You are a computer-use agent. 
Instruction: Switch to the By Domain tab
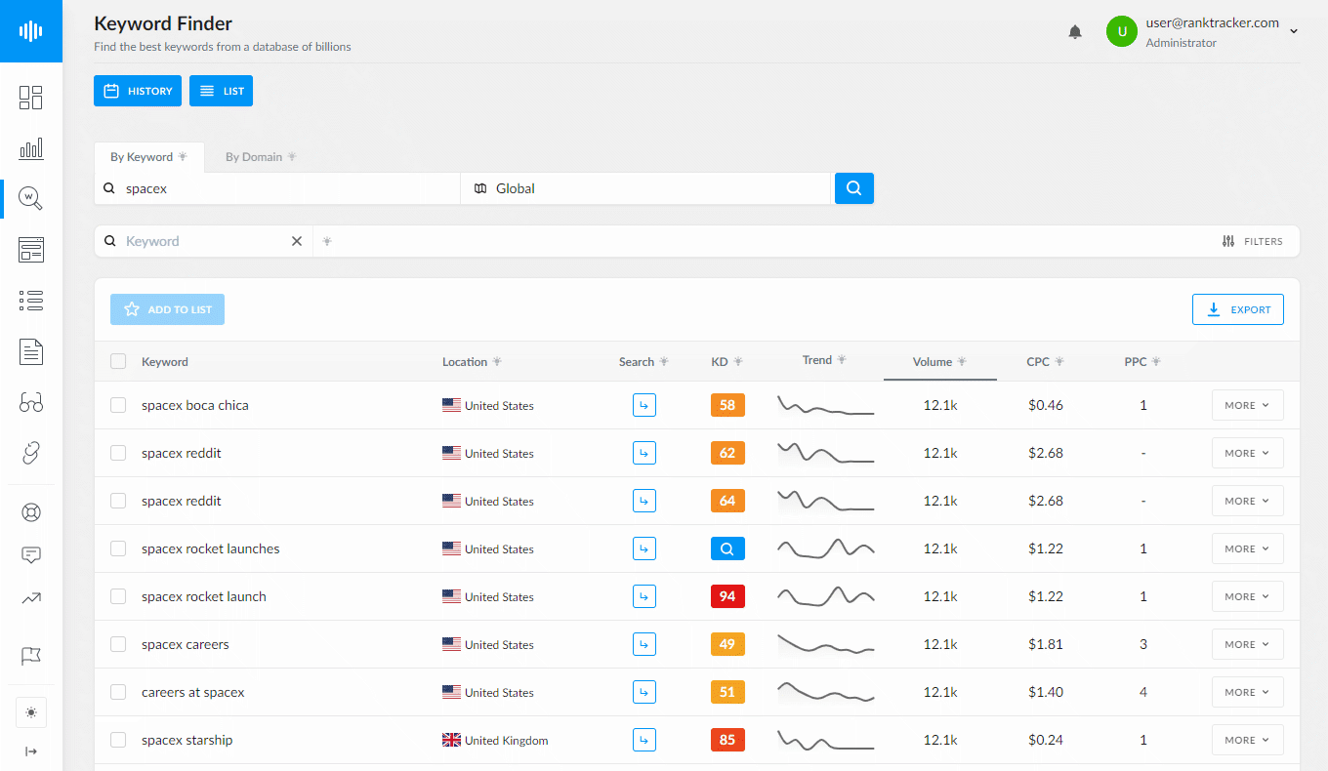pos(253,156)
